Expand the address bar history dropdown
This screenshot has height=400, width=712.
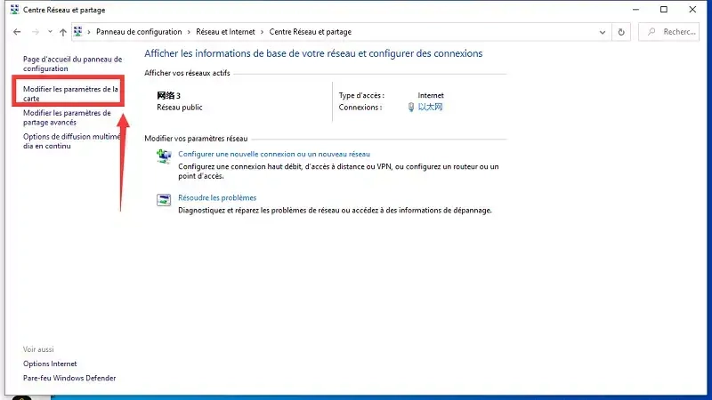click(x=601, y=32)
